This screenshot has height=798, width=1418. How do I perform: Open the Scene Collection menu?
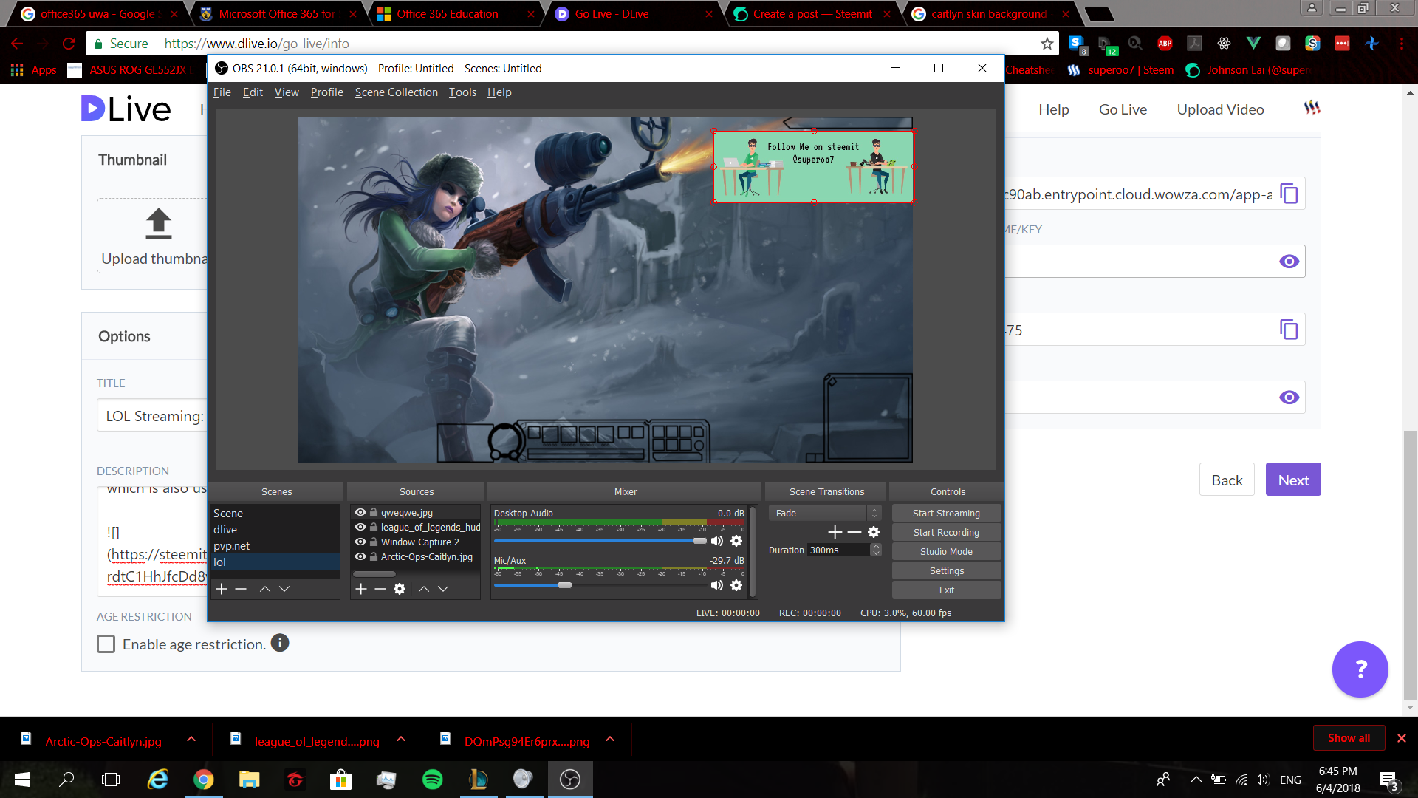396,92
